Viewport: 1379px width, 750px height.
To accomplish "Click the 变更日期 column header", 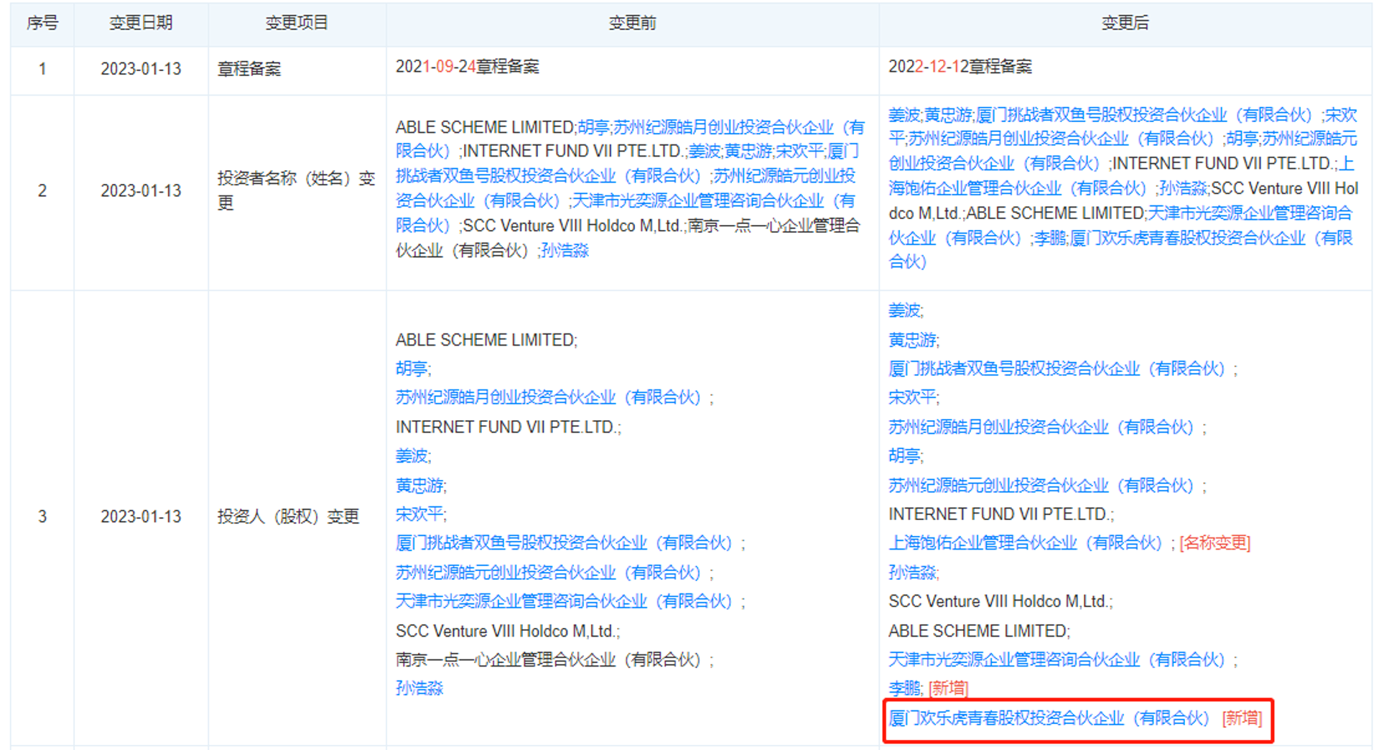I will pos(141,23).
